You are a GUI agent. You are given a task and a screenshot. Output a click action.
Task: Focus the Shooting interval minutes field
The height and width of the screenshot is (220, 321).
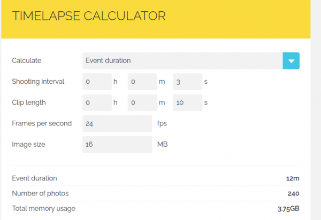pos(142,82)
